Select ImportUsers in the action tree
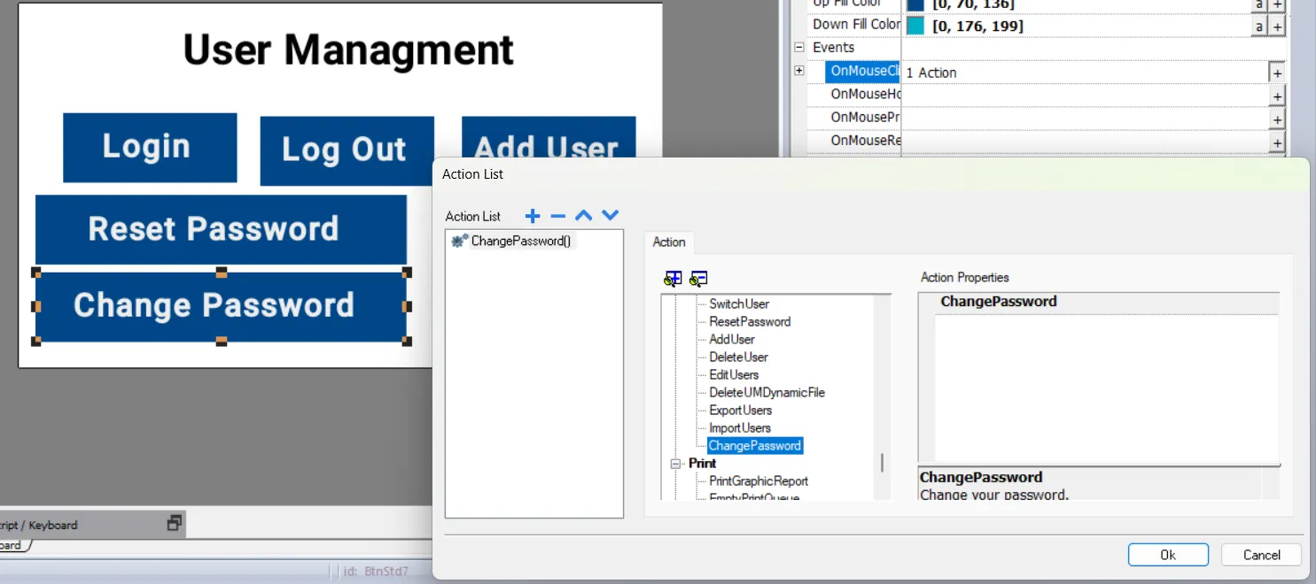The width and height of the screenshot is (1316, 584). pyautogui.click(x=740, y=427)
